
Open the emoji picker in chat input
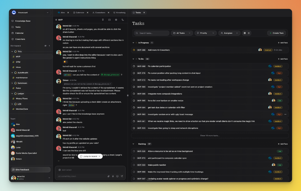click(x=117, y=176)
